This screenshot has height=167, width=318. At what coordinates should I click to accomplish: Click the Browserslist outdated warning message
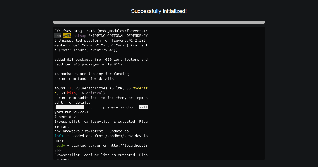[x=101, y=121]
